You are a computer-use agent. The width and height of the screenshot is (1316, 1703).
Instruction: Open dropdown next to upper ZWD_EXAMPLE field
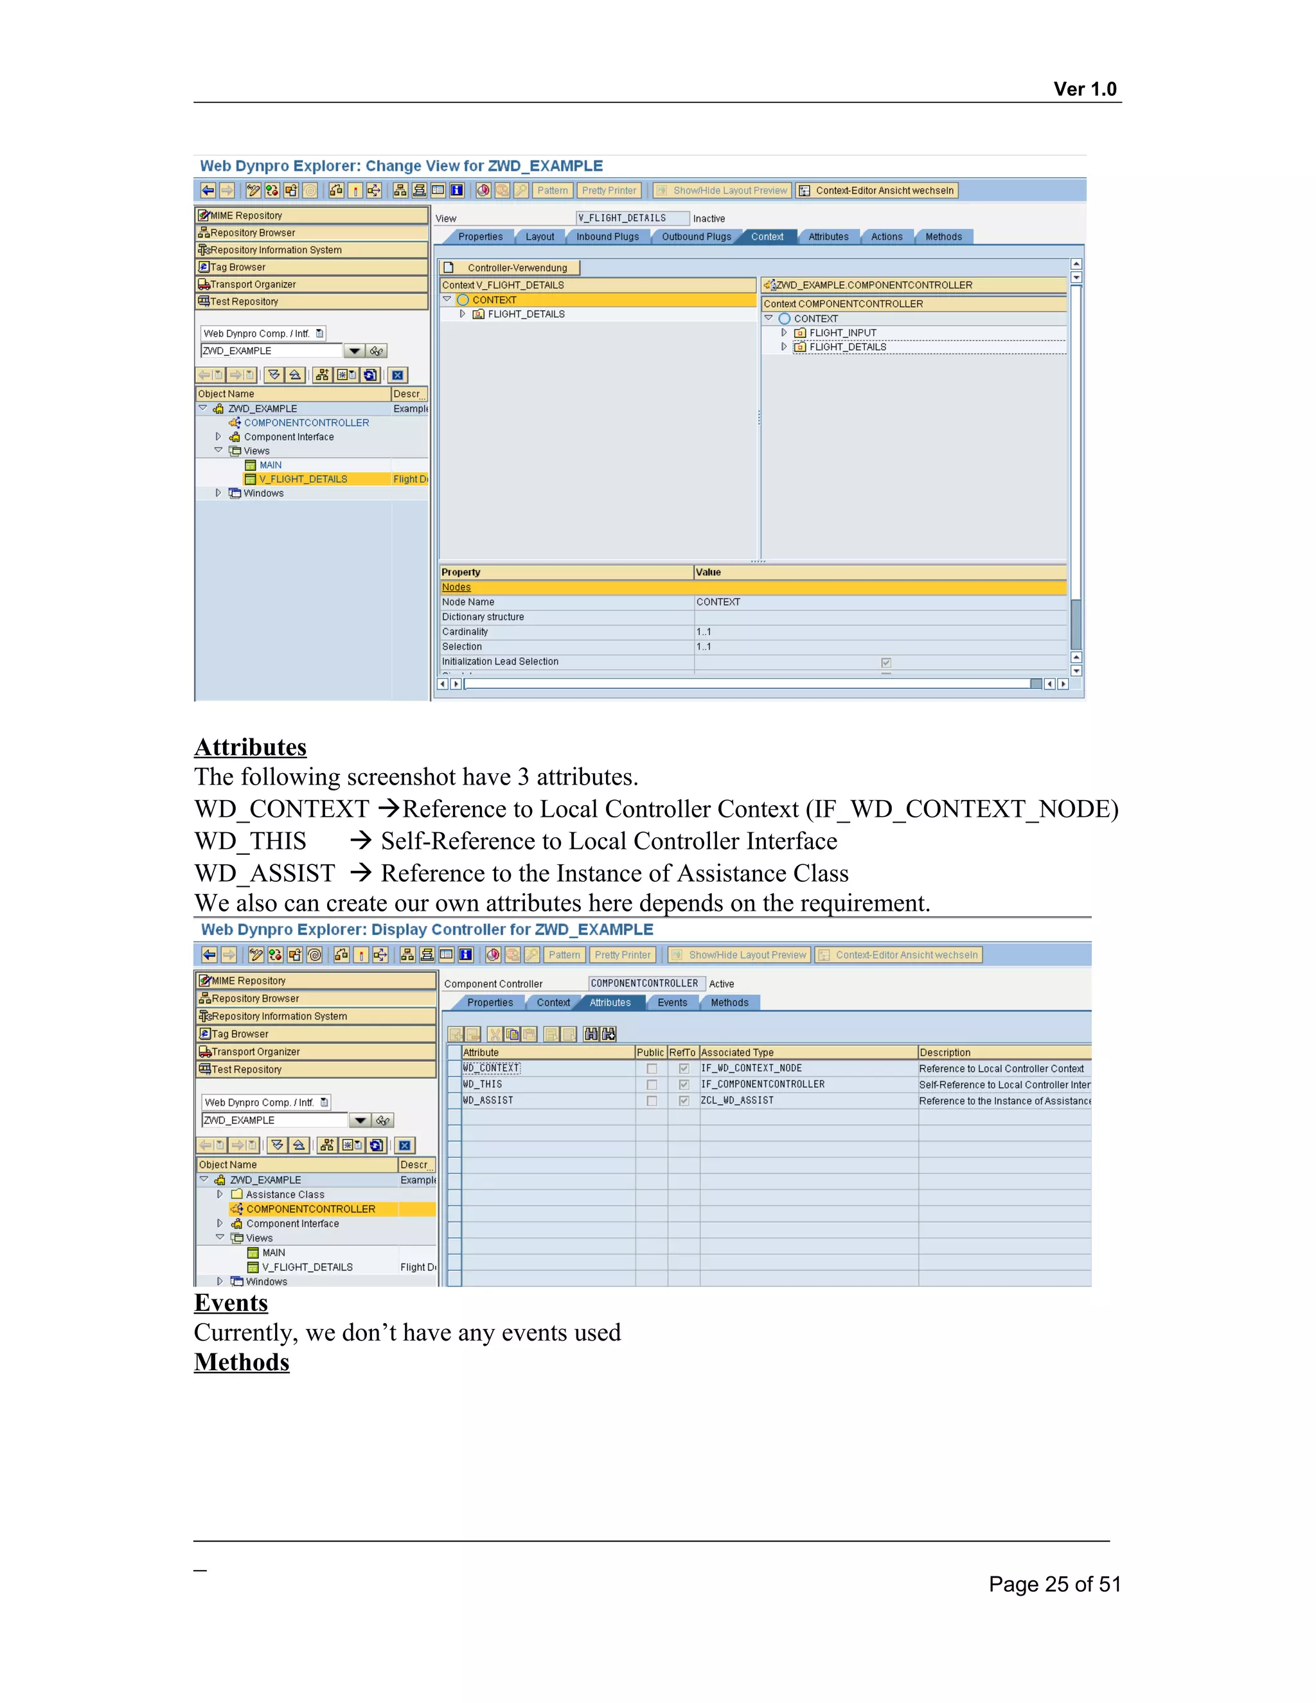[354, 351]
